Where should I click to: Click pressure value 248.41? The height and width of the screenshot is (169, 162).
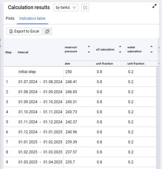coord(71,82)
